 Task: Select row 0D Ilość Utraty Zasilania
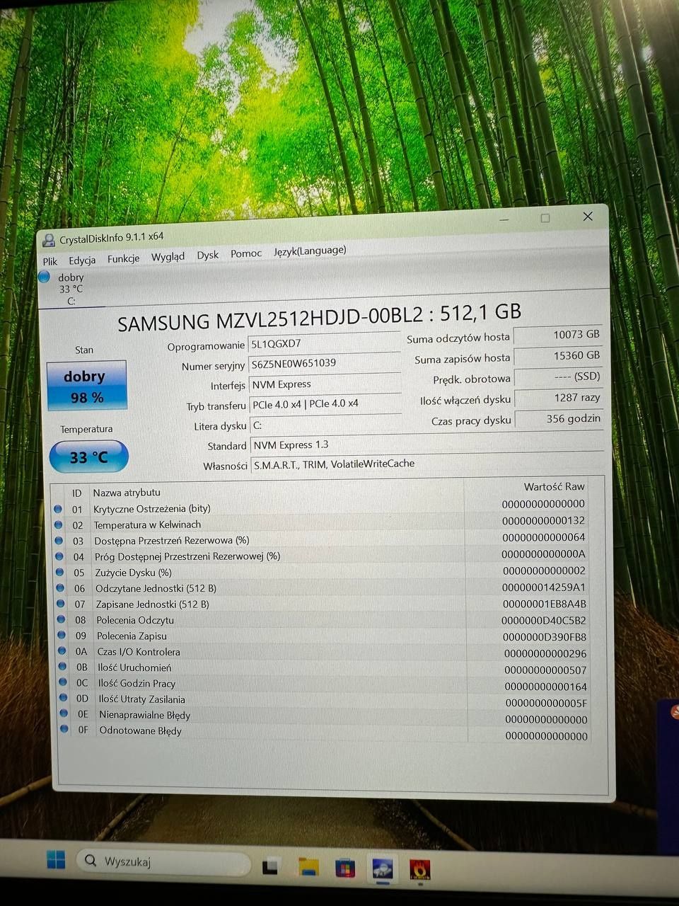tap(324, 701)
